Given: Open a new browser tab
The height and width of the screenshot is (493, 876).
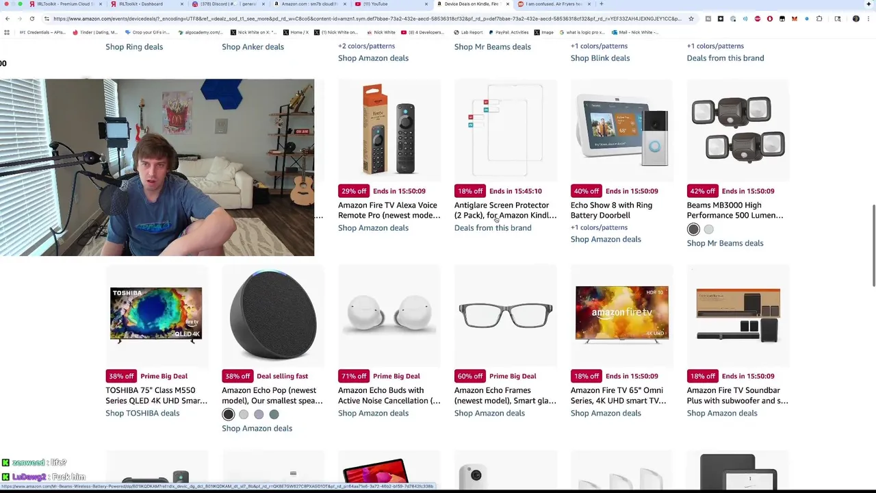Looking at the screenshot, I should (x=602, y=4).
